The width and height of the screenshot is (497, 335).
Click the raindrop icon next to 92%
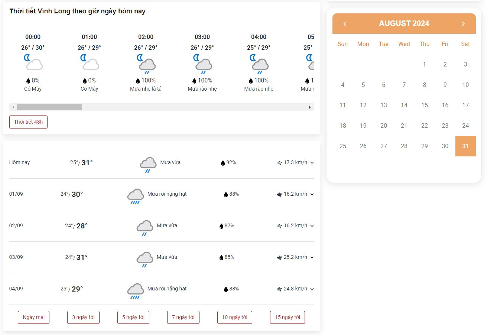[x=223, y=163]
